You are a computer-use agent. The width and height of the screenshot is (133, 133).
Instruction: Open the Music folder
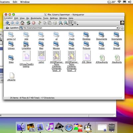pyautogui.click(x=71, y=45)
